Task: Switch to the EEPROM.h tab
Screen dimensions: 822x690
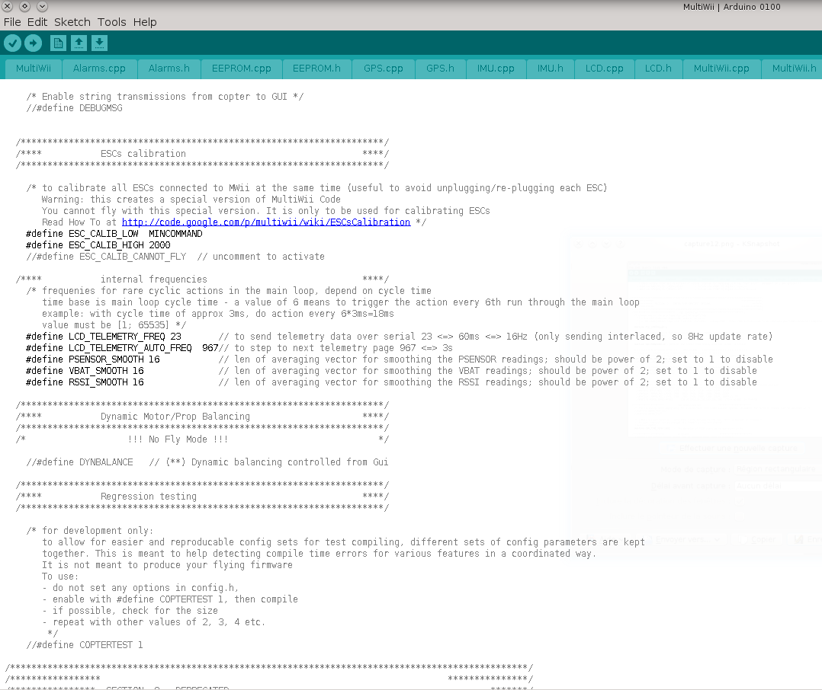Action: tap(316, 69)
